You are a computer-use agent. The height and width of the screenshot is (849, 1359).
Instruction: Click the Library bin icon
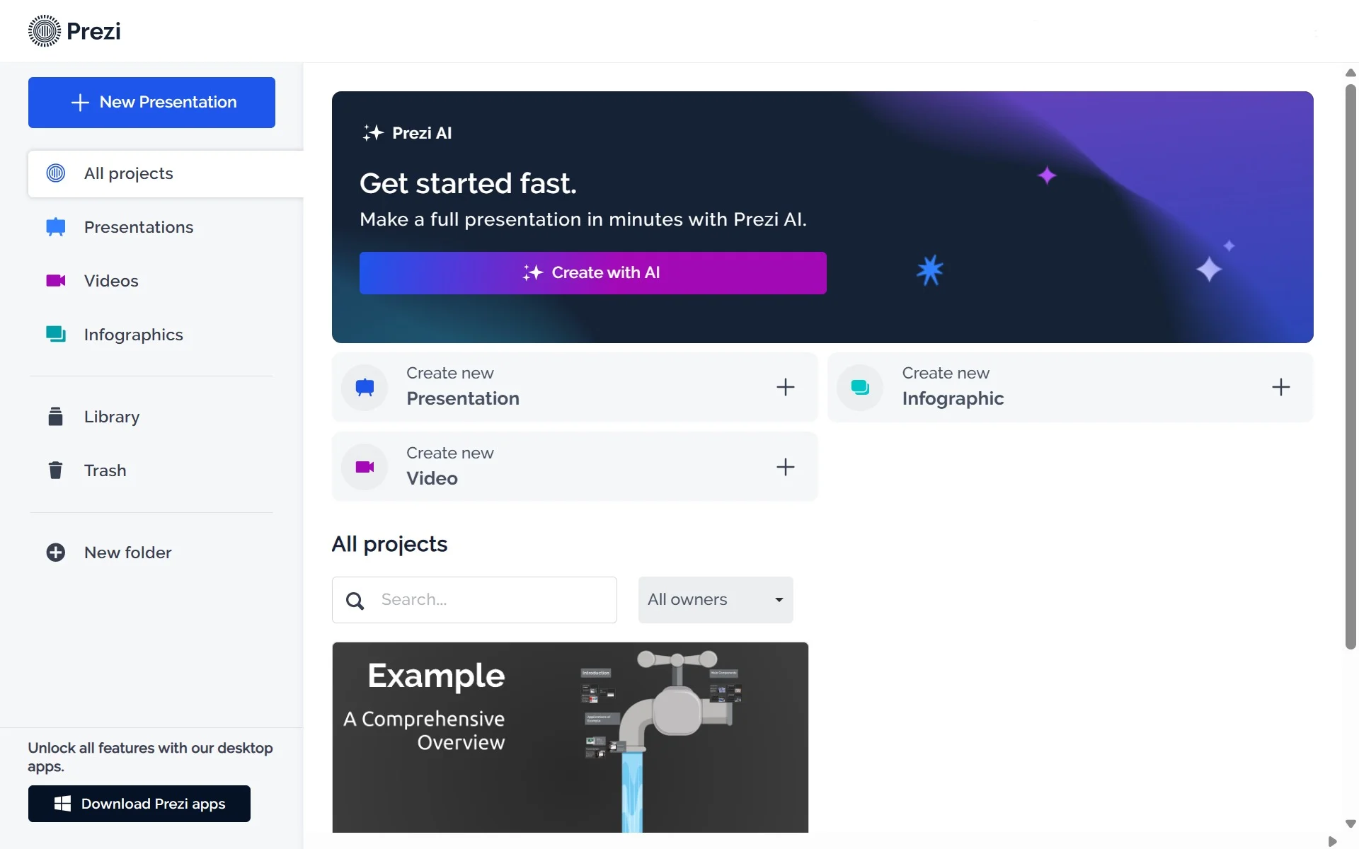[56, 417]
